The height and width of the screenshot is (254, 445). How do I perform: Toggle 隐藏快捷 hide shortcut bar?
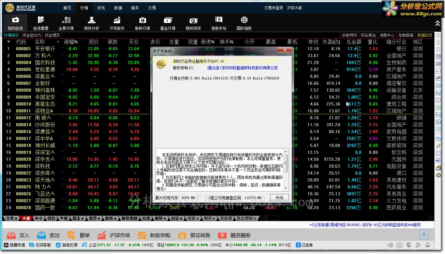point(14,245)
